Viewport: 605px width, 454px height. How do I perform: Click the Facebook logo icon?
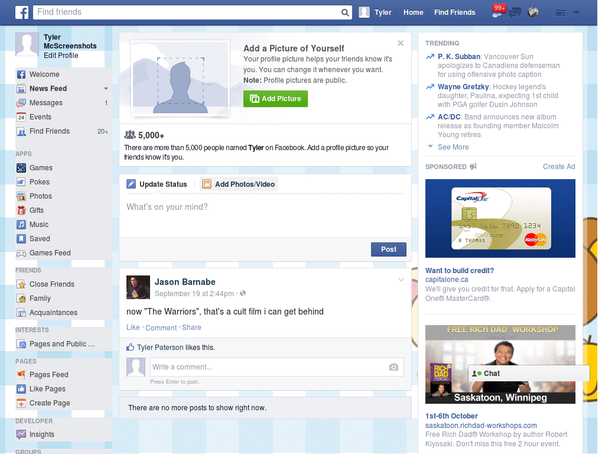point(22,12)
